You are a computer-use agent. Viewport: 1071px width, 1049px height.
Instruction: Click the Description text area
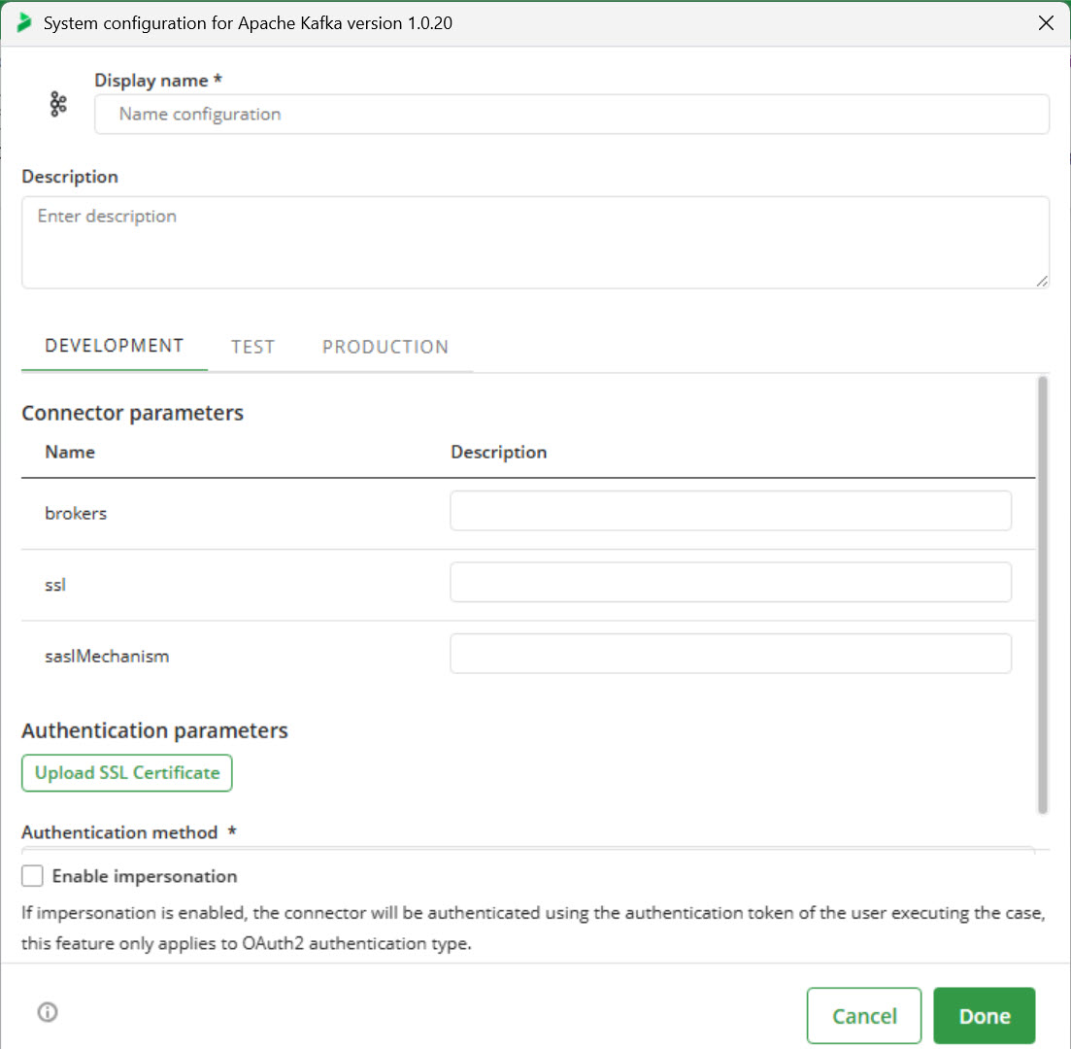click(536, 242)
